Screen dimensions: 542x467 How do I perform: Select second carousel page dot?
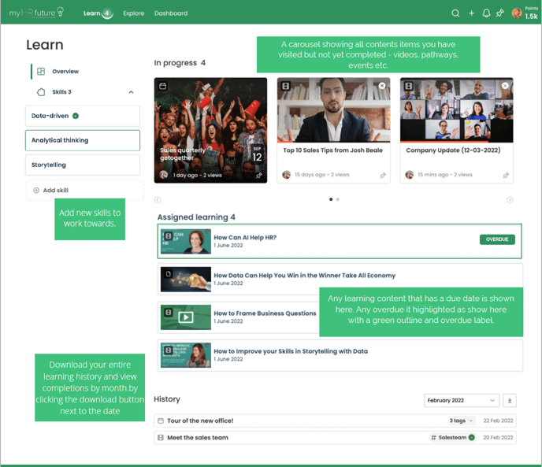coord(338,199)
